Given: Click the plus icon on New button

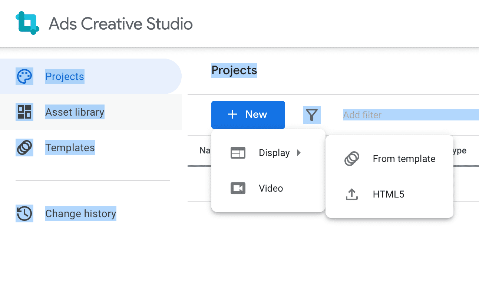Looking at the screenshot, I should coord(232,115).
